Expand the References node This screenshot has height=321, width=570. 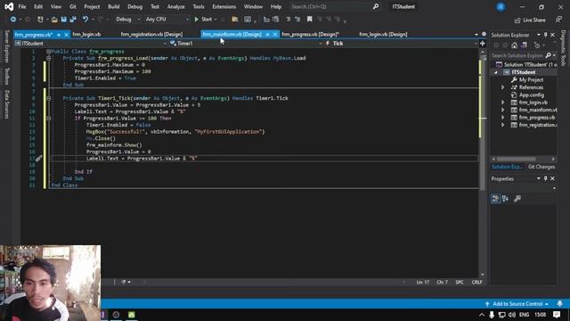[503, 87]
